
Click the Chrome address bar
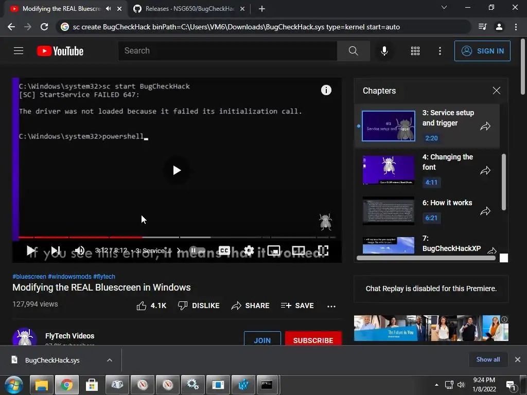pyautogui.click(x=263, y=27)
